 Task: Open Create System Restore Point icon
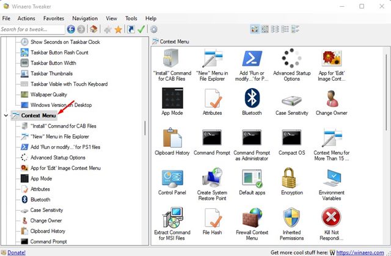[x=212, y=178]
